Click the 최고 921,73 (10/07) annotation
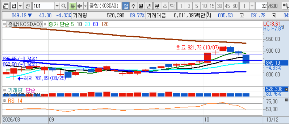Viewport: 289px width, 124px height. pyautogui.click(x=197, y=48)
